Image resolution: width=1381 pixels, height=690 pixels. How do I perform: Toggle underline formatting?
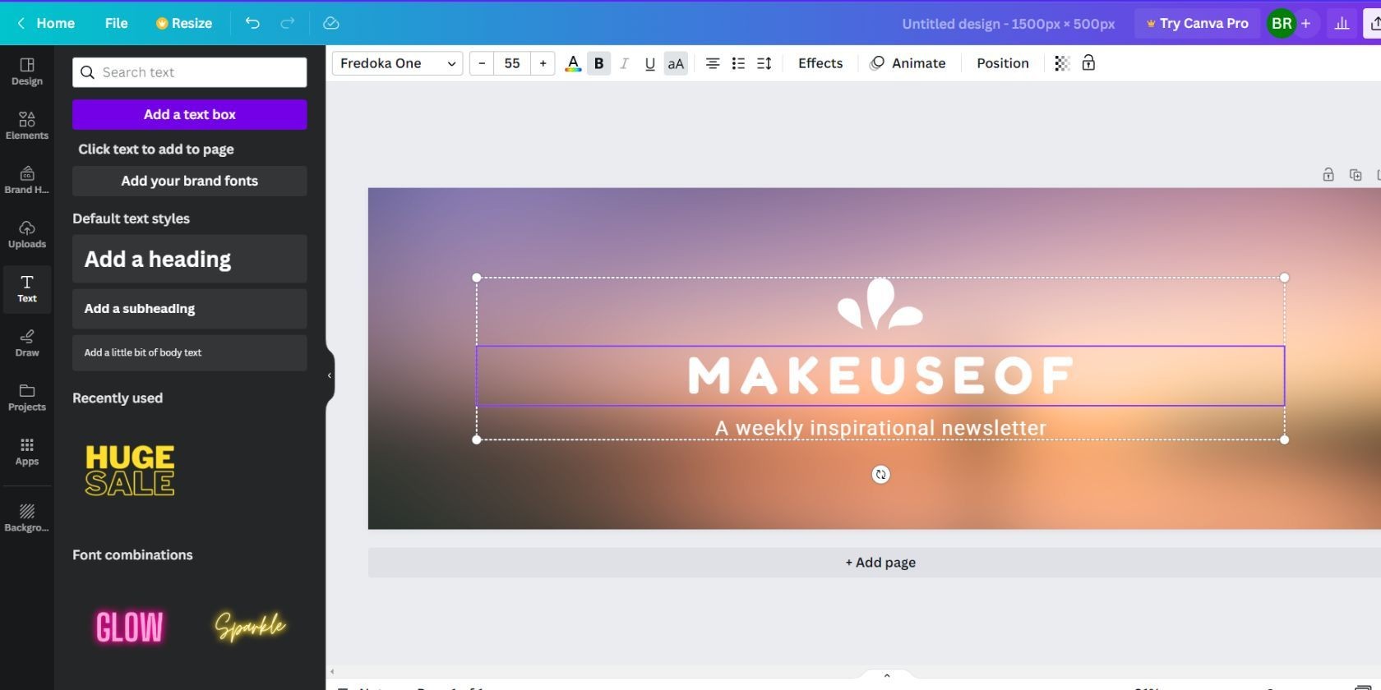[x=649, y=63]
